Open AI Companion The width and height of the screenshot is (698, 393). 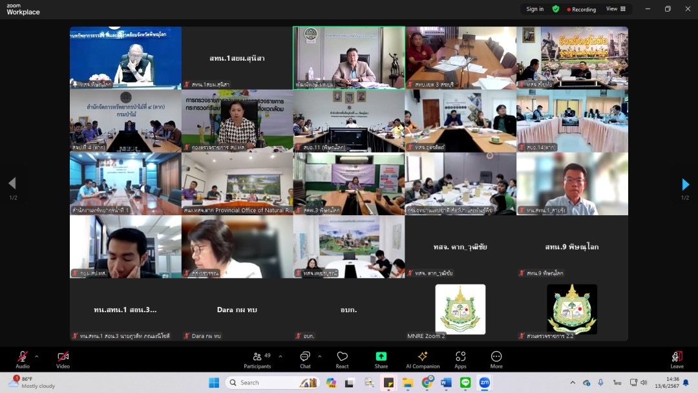pos(423,359)
